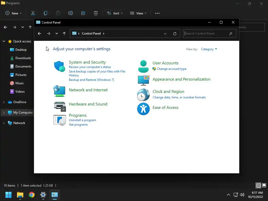This screenshot has width=268, height=201.
Task: Switch to large thumbnails view in status bar
Action: [264, 185]
